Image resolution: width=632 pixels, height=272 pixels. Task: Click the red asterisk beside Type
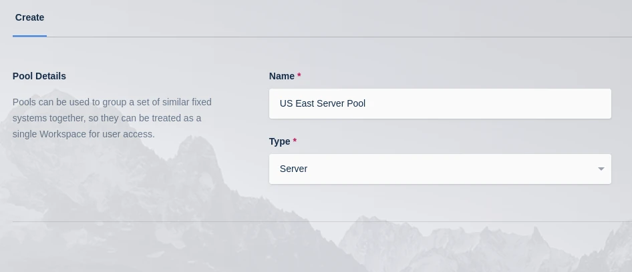[295, 141]
